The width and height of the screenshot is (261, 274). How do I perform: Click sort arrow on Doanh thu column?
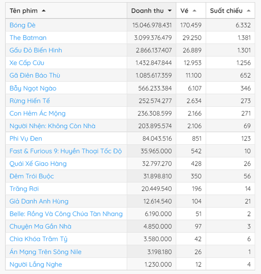click(170, 11)
